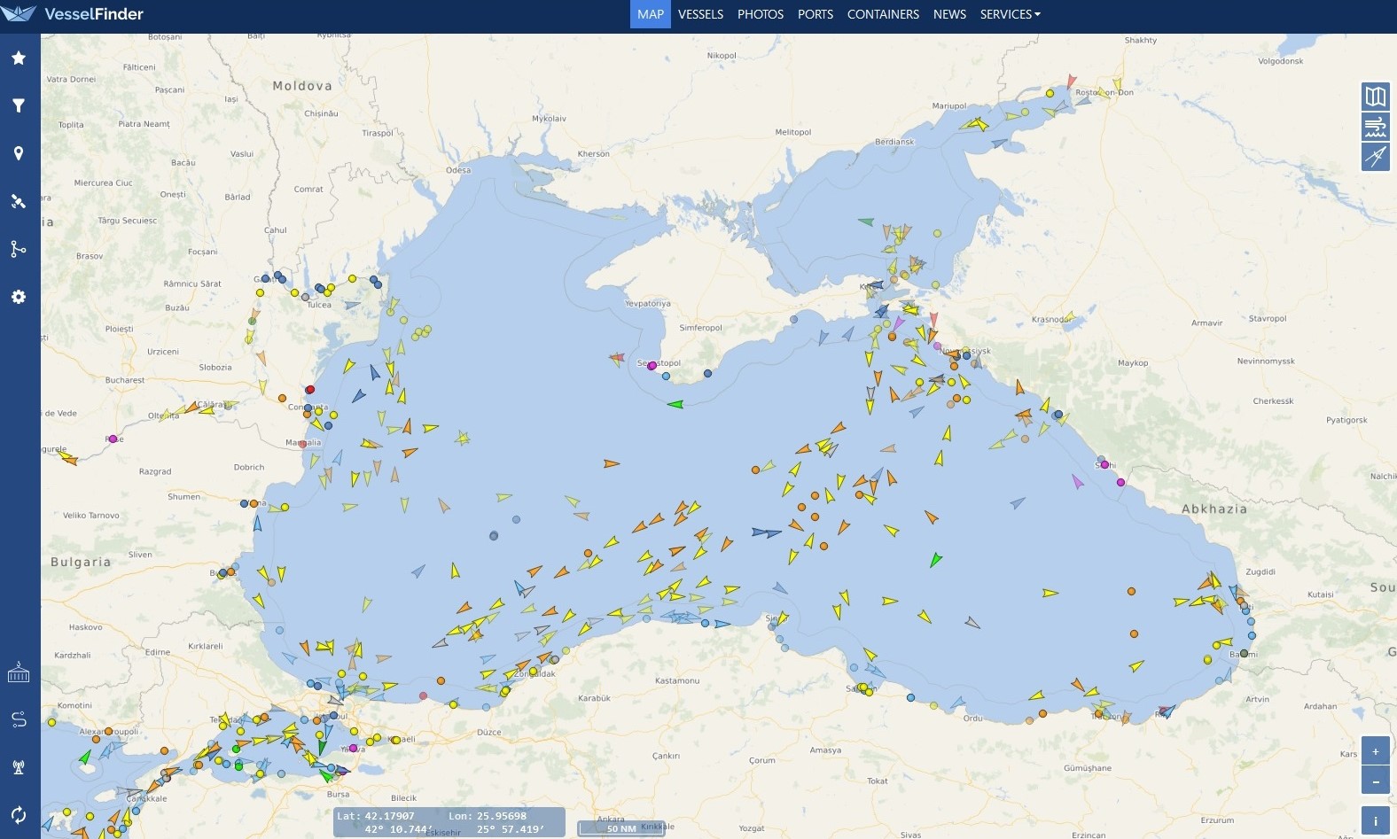
Task: Click the location pin places icon
Action: pyautogui.click(x=19, y=154)
